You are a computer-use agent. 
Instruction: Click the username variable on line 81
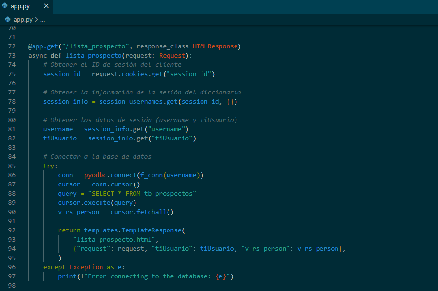click(58, 129)
